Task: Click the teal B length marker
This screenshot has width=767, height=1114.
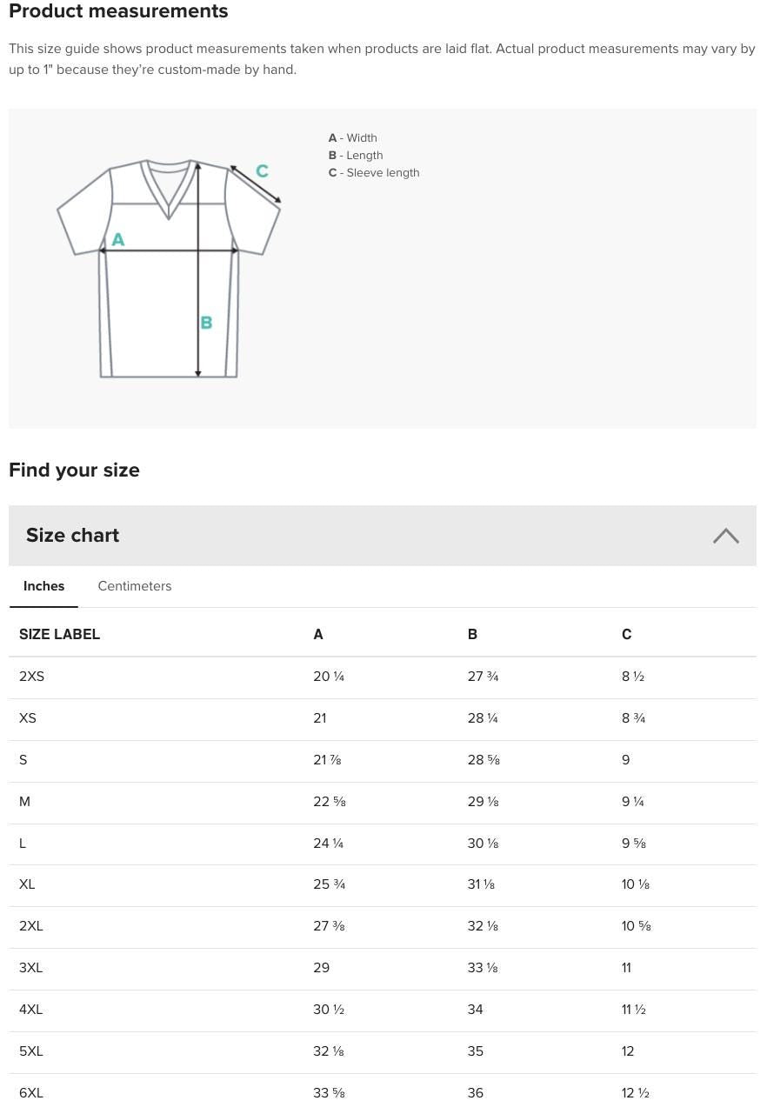Action: (206, 323)
